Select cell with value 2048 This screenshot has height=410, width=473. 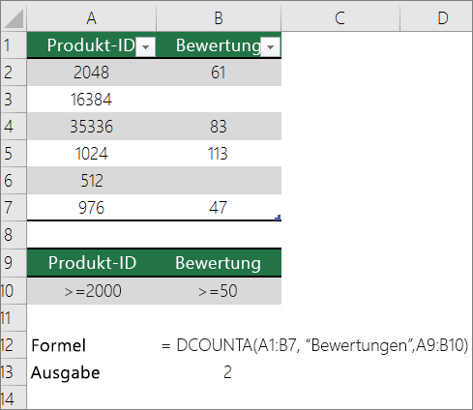pos(92,73)
